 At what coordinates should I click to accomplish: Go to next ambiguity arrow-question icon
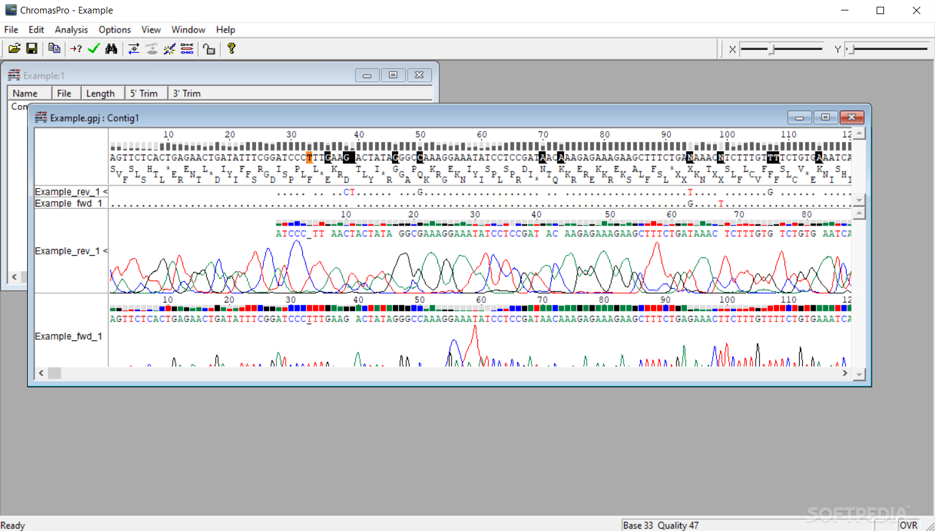pos(76,49)
